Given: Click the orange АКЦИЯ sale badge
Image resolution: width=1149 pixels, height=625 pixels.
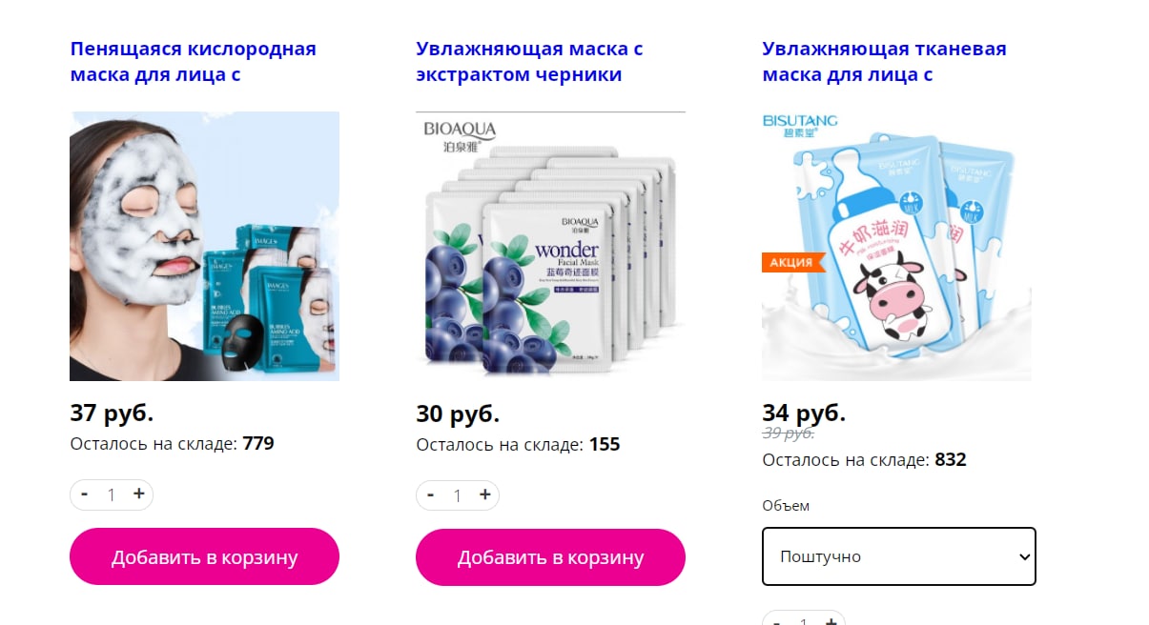Looking at the screenshot, I should 793,262.
